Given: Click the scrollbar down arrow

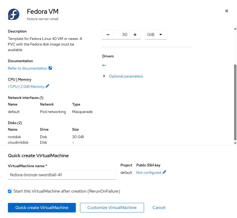Looking at the screenshot, I should [x=235, y=143].
